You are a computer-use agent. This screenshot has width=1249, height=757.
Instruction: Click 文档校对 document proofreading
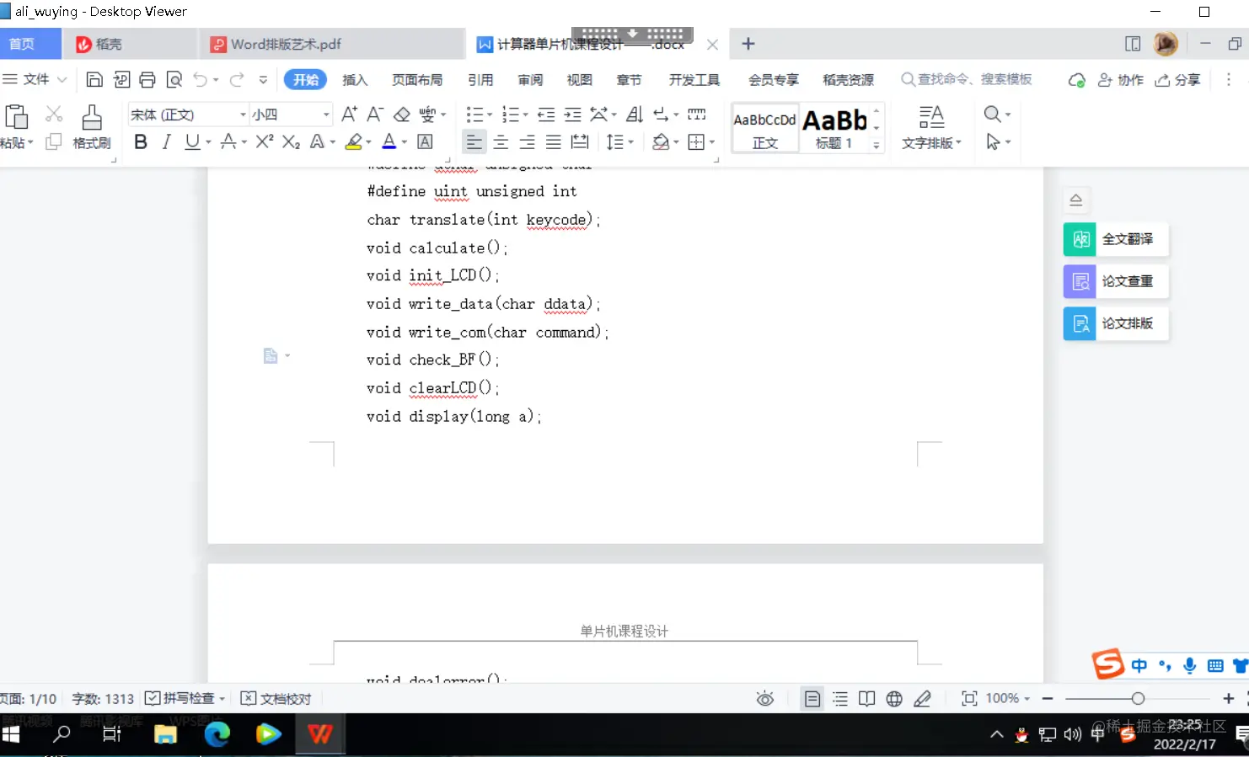point(276,698)
